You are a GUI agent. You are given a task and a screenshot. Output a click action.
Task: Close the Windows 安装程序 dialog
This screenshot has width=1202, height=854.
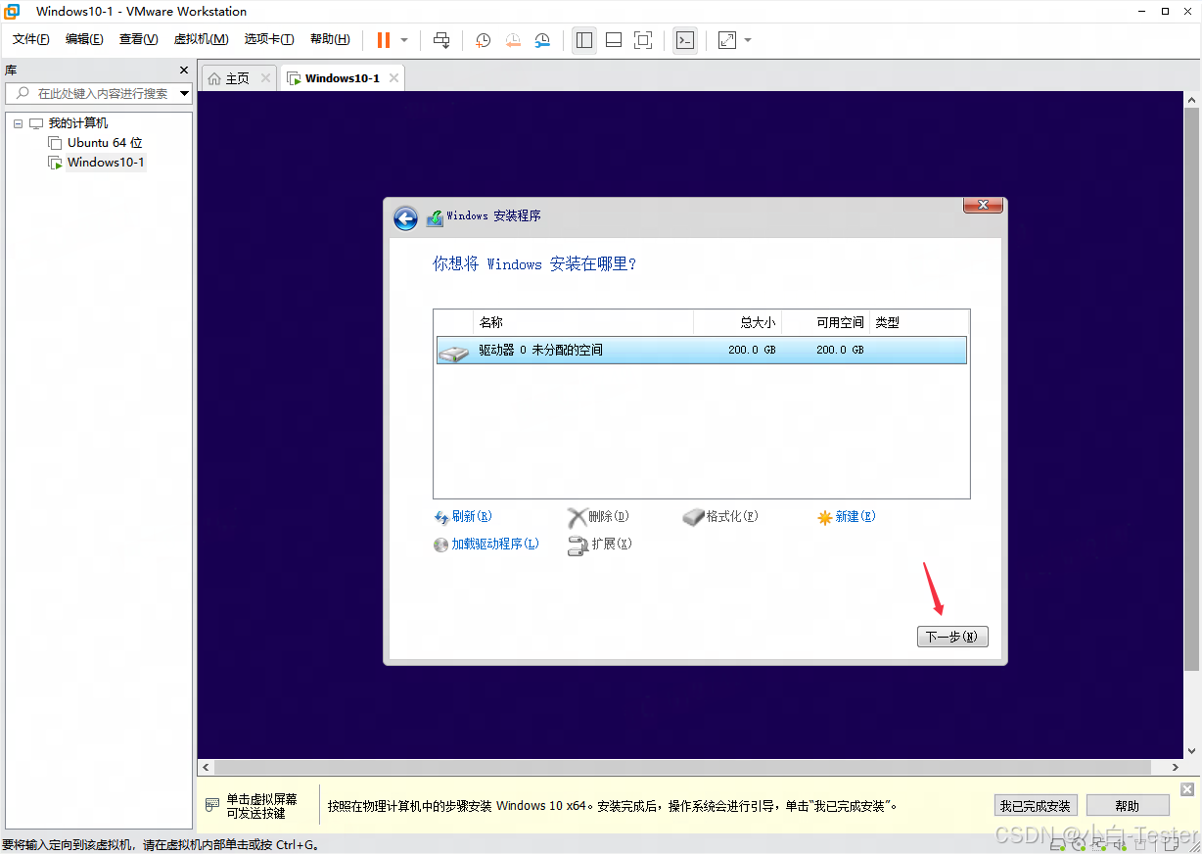[x=983, y=205]
